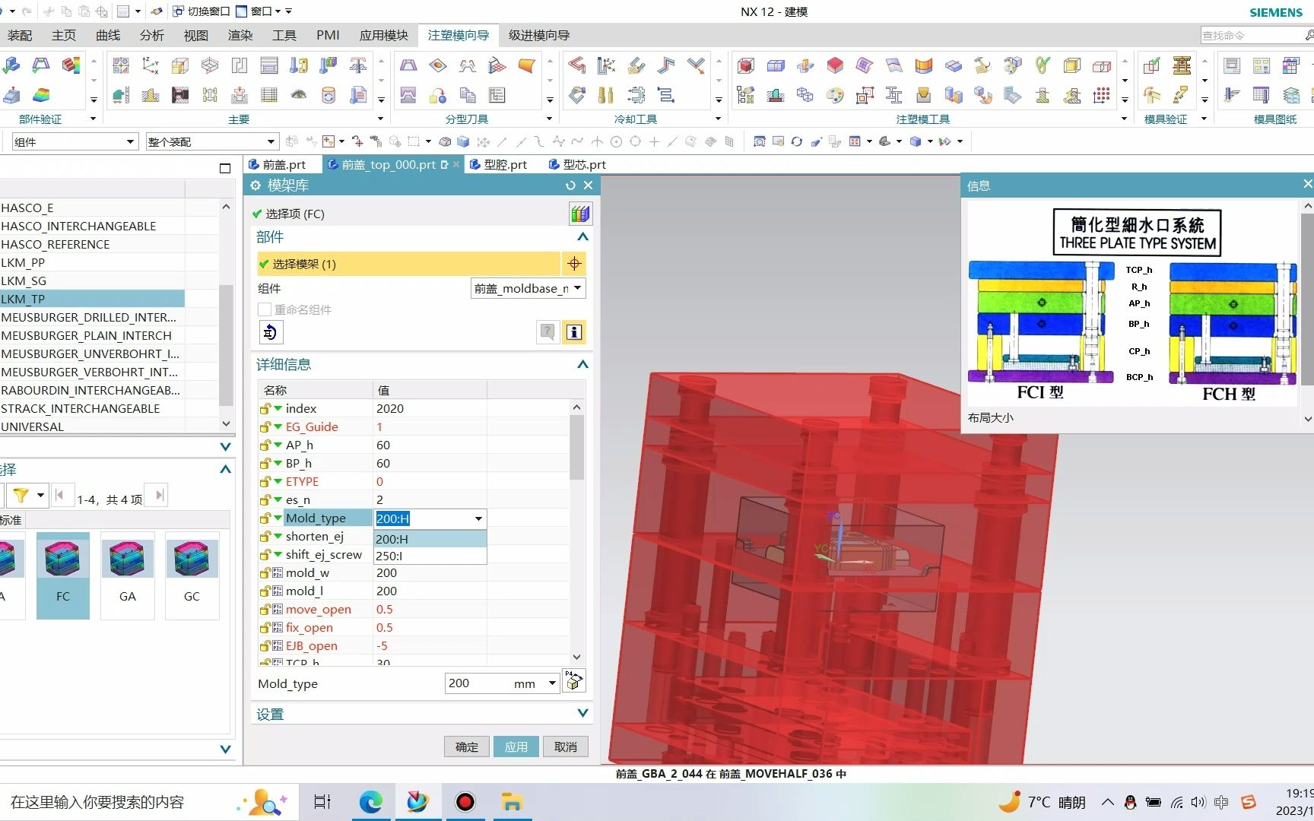
Task: Toggle lock icon for BP_h row
Action: pos(265,463)
